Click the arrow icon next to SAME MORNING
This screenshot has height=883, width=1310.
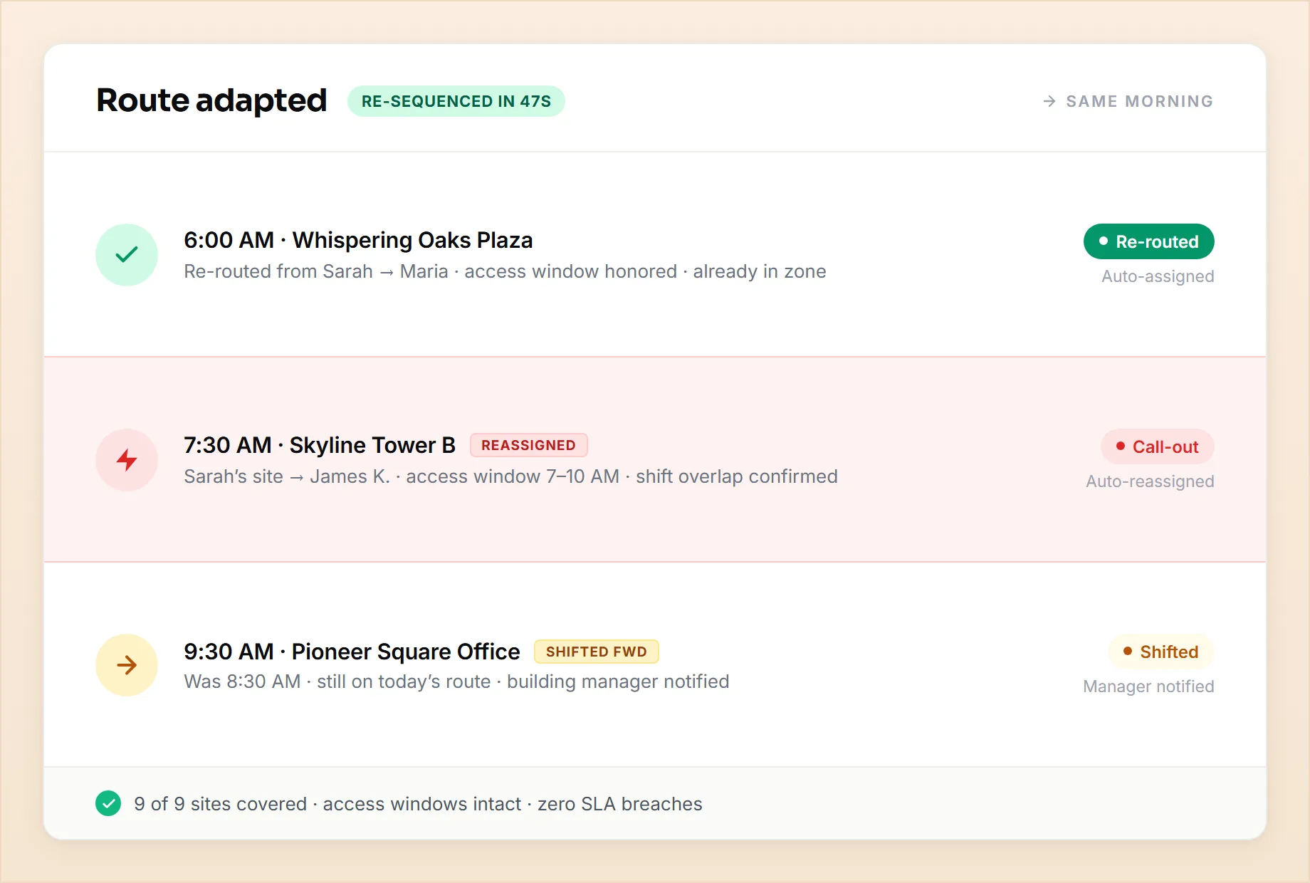pos(1049,101)
